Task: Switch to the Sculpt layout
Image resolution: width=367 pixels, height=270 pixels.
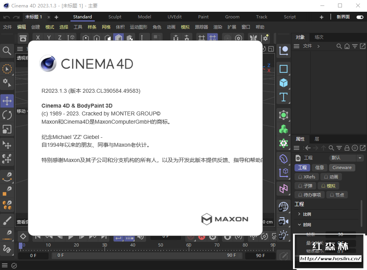Action: point(115,17)
